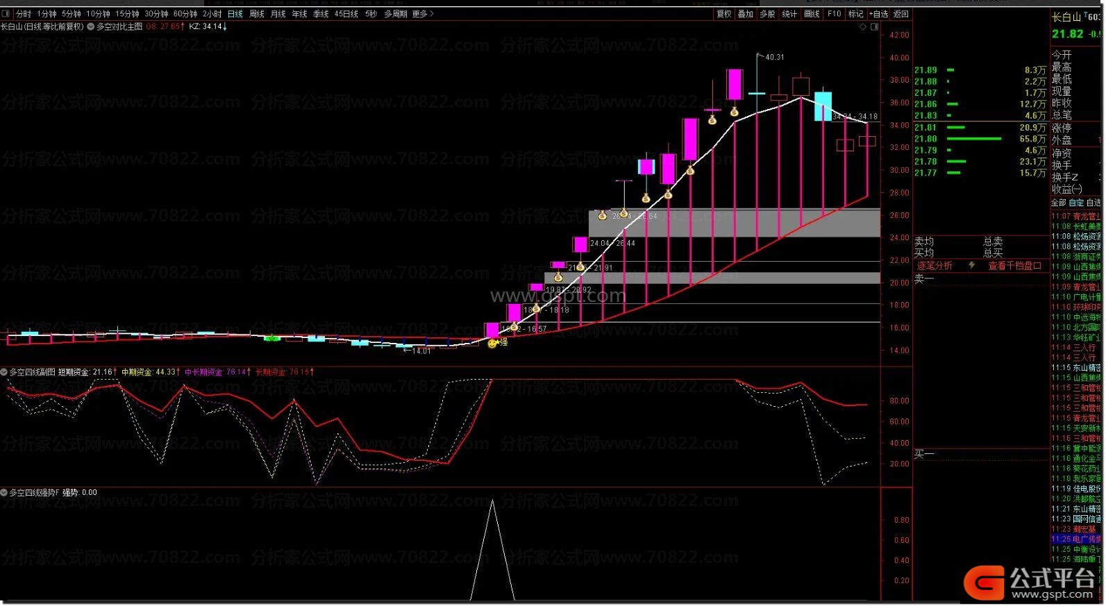Expand the 更多 periods arrow
Image resolution: width=1106 pixels, height=606 pixels.
pos(432,14)
